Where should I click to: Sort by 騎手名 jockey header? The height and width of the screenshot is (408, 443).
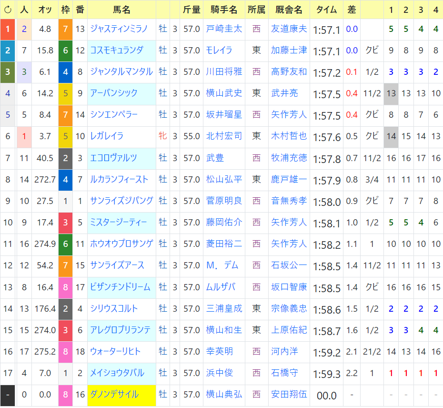tap(224, 10)
